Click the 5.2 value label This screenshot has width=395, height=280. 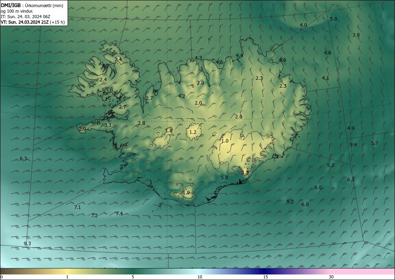(290, 202)
